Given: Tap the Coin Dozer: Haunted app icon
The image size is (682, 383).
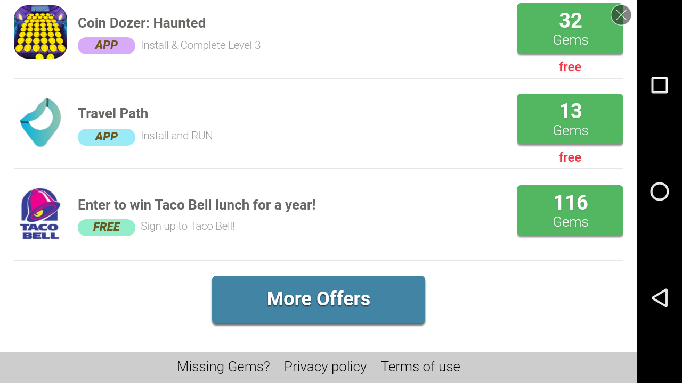Looking at the screenshot, I should (40, 32).
